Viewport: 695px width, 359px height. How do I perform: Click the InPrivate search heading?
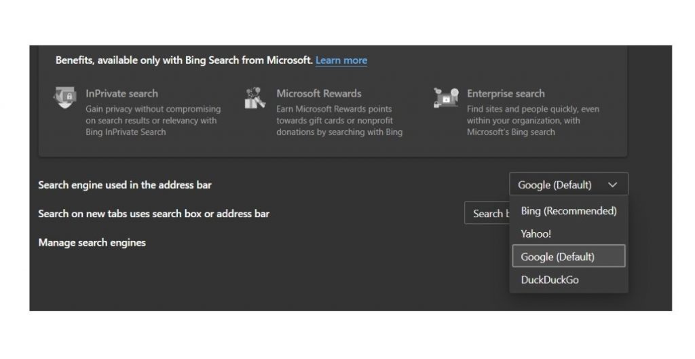121,94
